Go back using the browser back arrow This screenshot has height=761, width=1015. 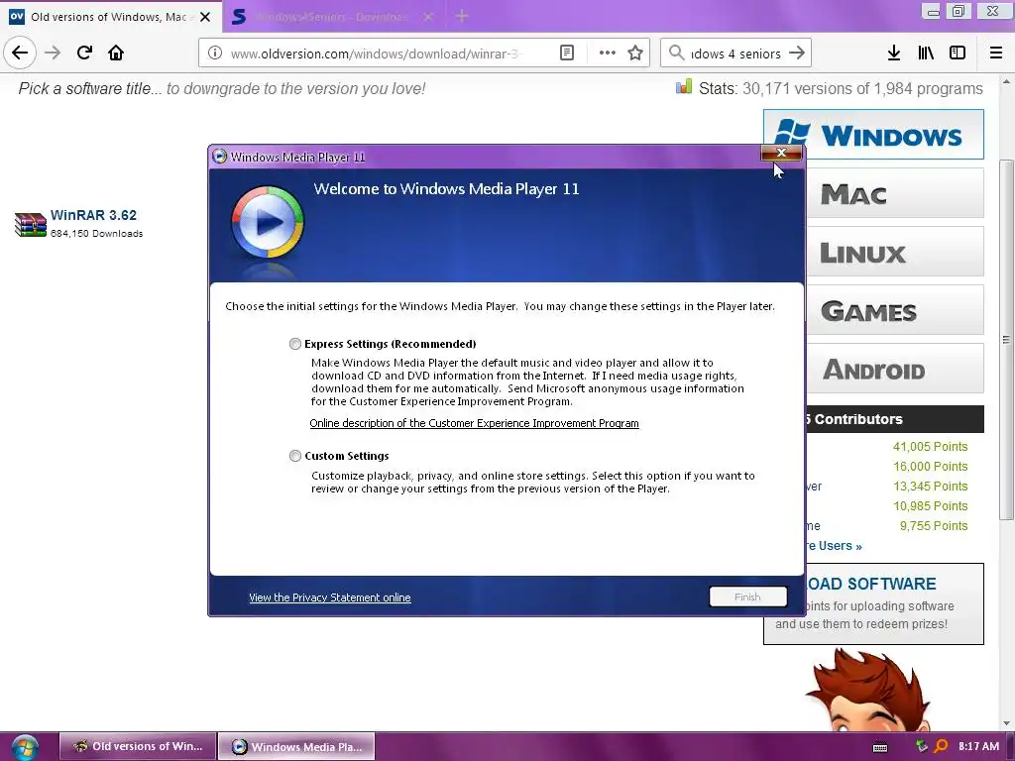tap(20, 53)
